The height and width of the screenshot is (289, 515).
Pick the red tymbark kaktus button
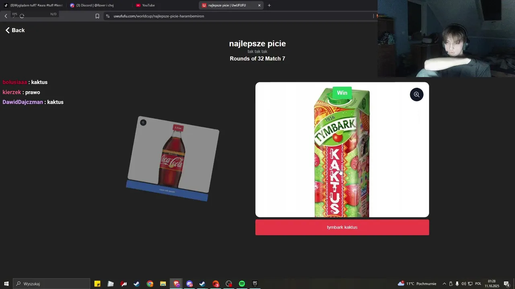click(342, 227)
